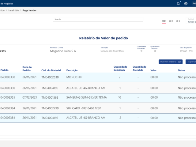Go to the first 'title' breadcrumb
This screenshot has width=196, height=147.
click(x=2, y=10)
